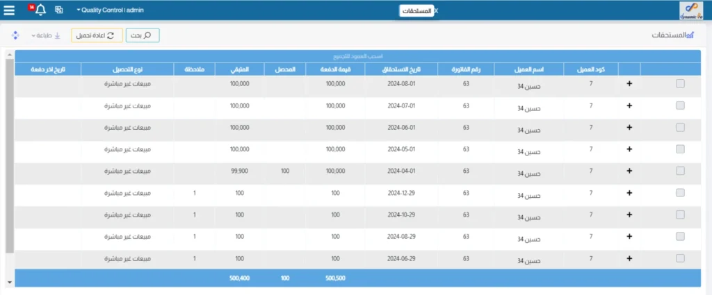Click the translate language icon
This screenshot has width=712, height=295.
point(59,10)
